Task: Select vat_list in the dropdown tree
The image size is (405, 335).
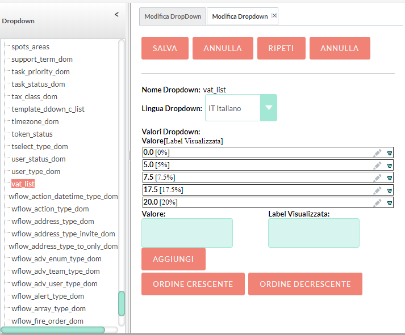Action: click(23, 184)
